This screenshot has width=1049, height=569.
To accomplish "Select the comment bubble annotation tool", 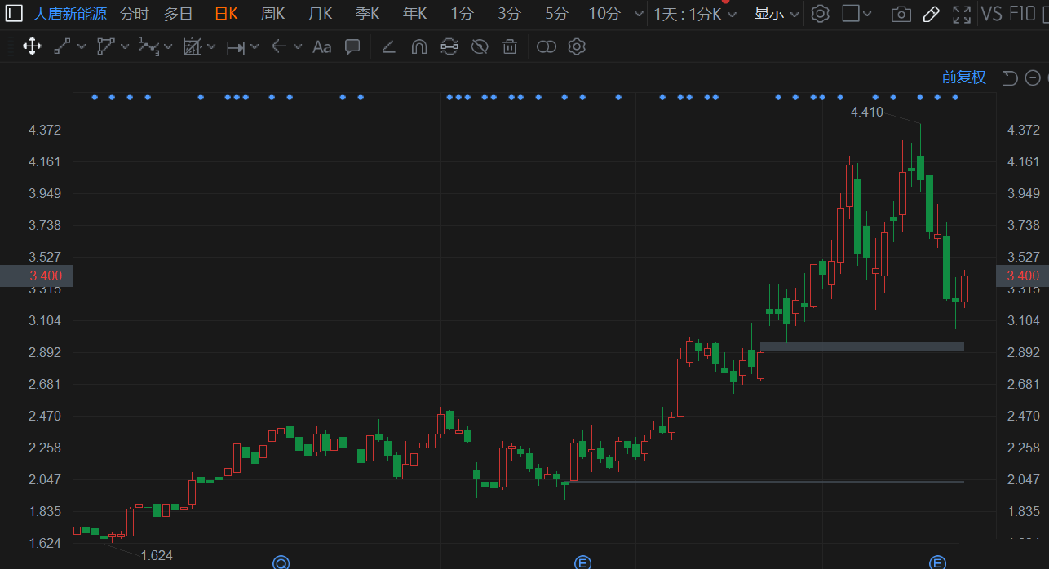I will [x=352, y=46].
